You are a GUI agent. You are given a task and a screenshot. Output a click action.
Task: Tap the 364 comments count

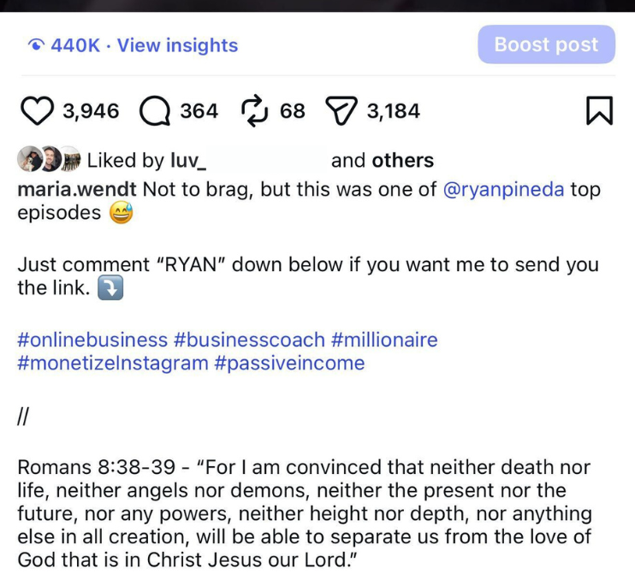point(199,111)
